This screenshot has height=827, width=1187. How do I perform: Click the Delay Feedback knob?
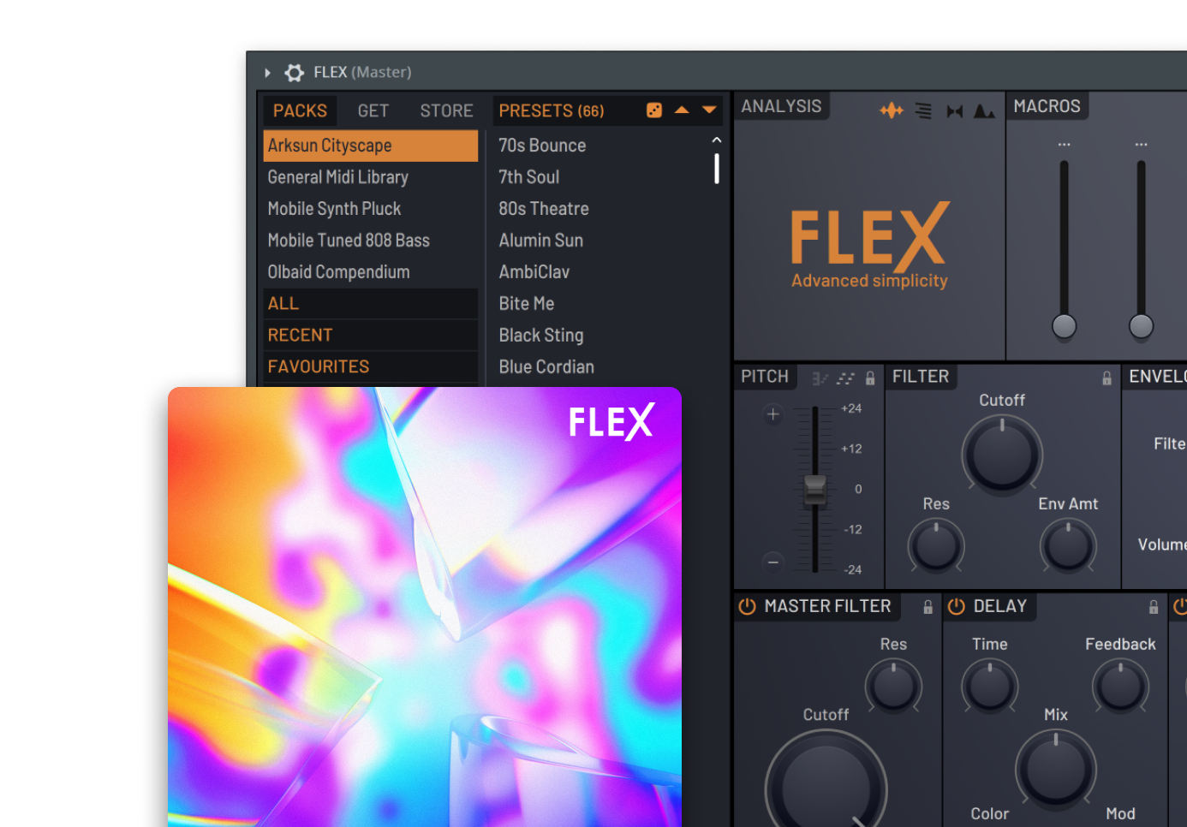coord(1120,687)
